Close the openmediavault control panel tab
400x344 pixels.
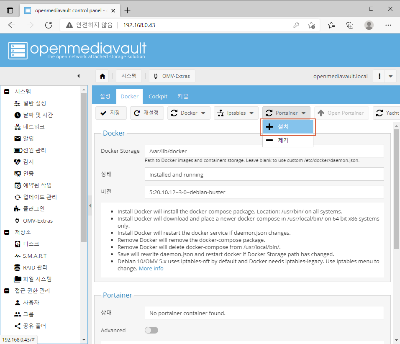click(x=113, y=10)
